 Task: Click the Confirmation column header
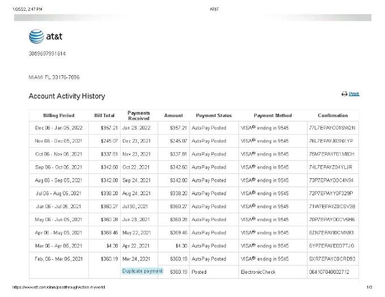coord(333,115)
